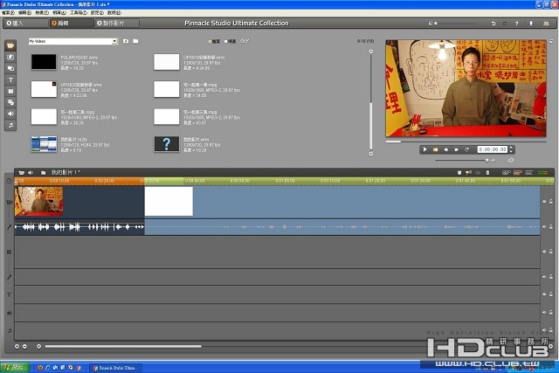Screen dimensions: 559x373
Task: Go to next album page arrow
Action: click(370, 154)
